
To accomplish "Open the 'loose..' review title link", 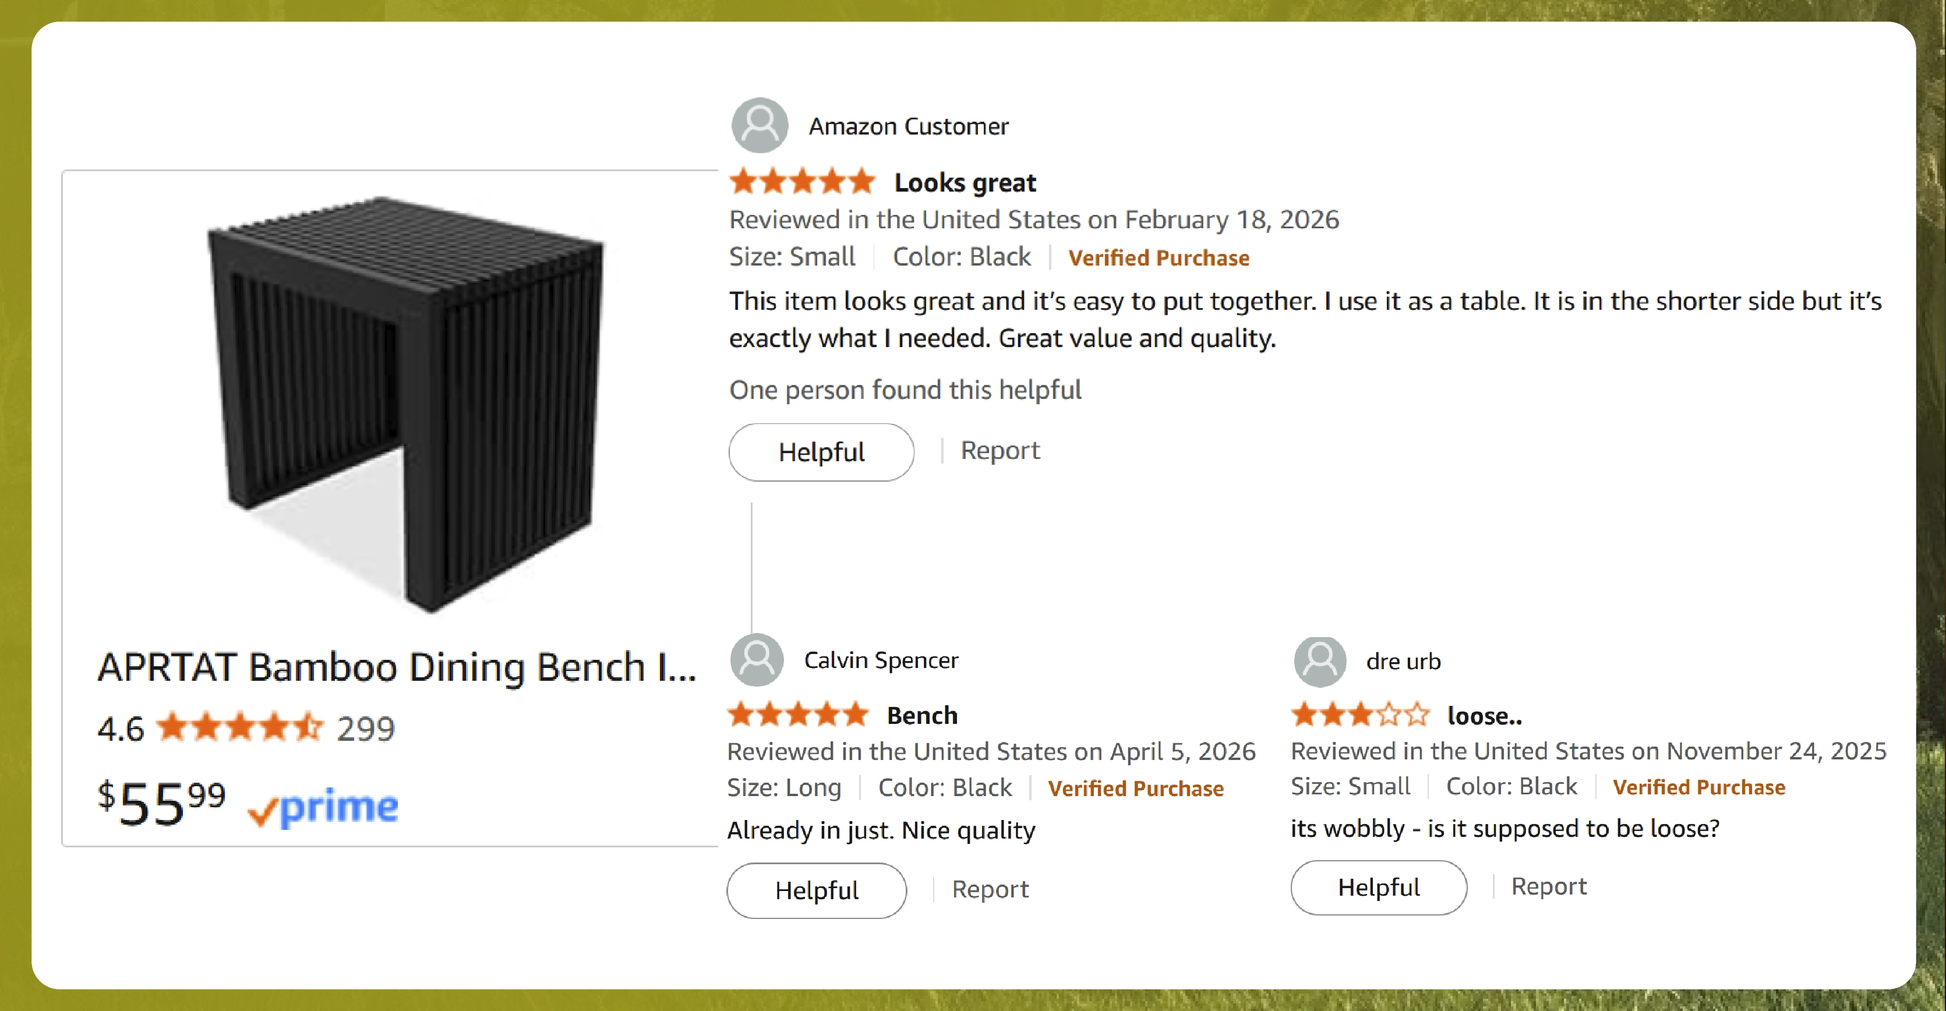I will tap(1484, 716).
